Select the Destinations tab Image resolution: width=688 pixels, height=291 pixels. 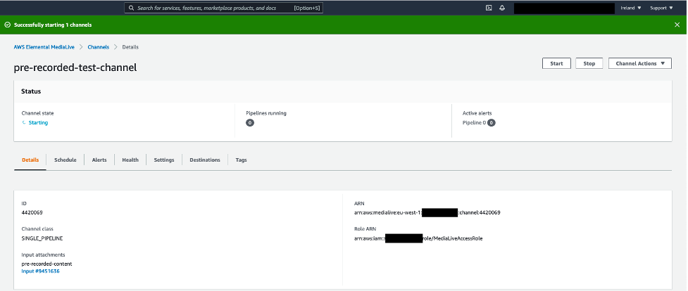[205, 160]
